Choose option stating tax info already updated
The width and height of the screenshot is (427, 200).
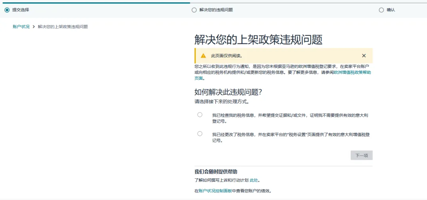[200, 134]
